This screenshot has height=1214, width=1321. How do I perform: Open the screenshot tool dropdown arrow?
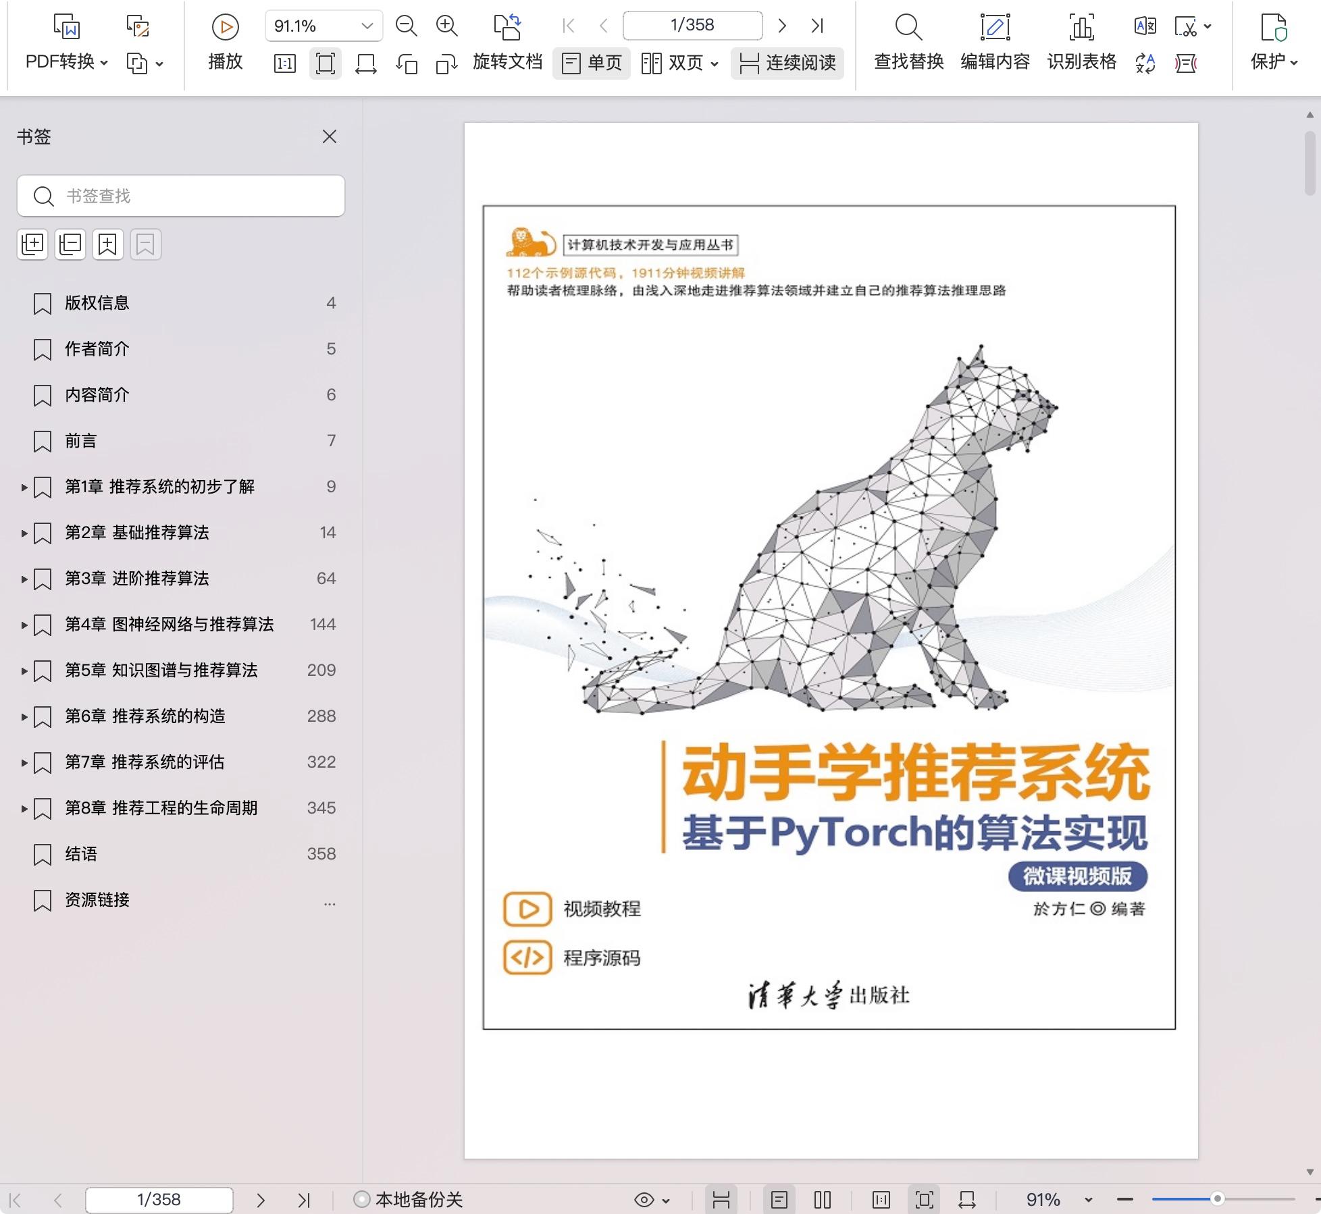1208,27
